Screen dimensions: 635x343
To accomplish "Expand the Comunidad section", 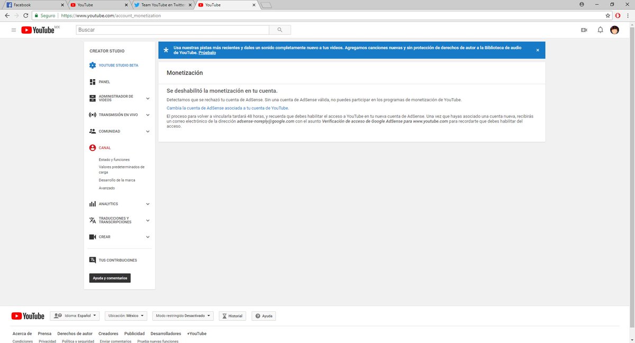I will point(148,131).
